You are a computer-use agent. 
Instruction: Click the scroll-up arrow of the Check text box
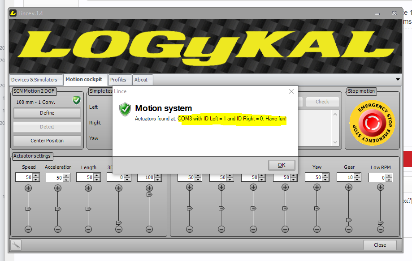tap(335, 114)
